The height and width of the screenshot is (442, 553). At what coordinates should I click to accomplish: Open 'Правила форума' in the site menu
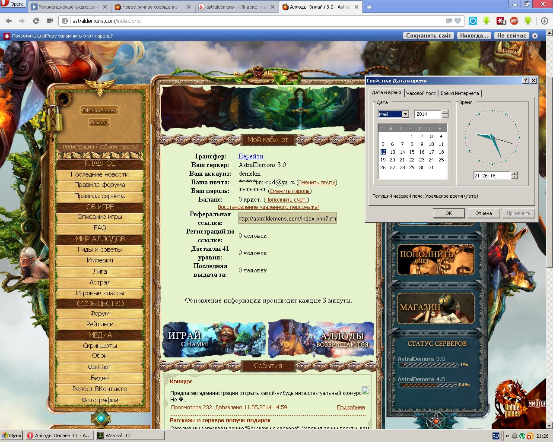[100, 185]
